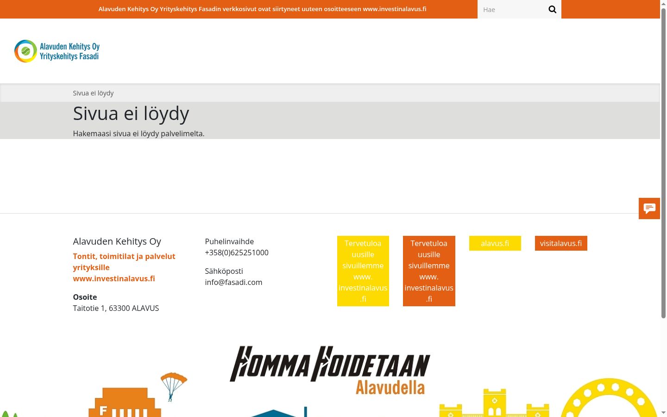
Task: Click the scrollbar down arrow
Action: (663, 413)
